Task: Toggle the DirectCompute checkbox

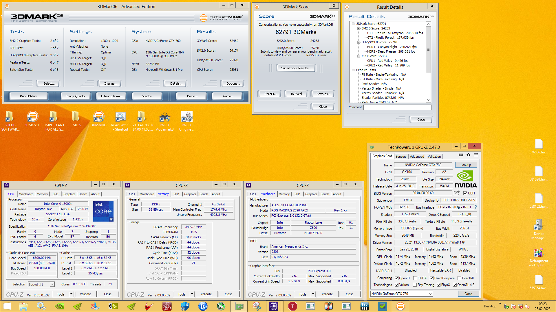Action: tap(431, 278)
